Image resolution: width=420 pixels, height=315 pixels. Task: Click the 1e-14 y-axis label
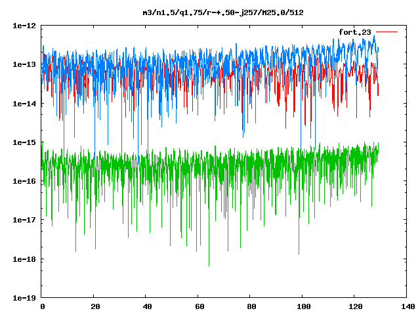click(x=24, y=104)
